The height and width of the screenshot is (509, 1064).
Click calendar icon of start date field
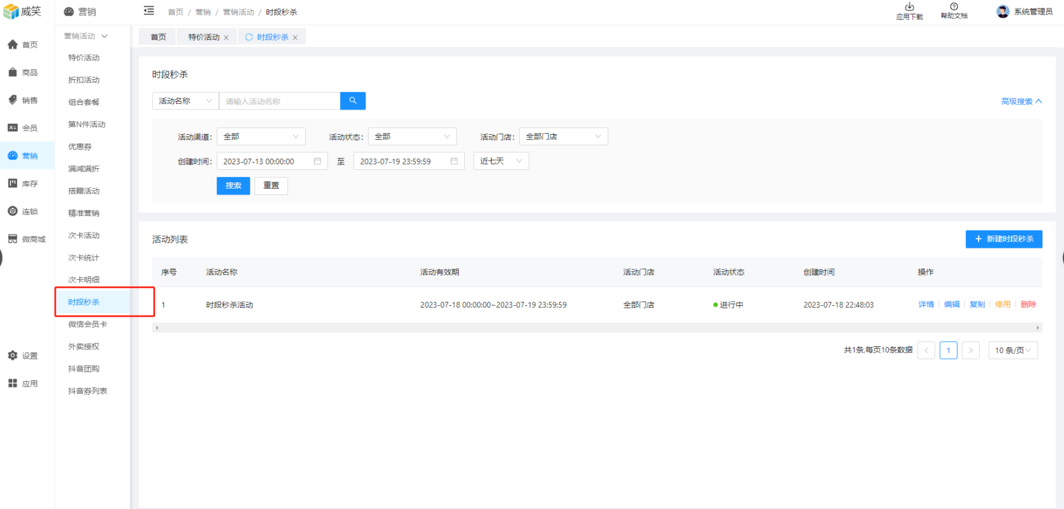[317, 161]
